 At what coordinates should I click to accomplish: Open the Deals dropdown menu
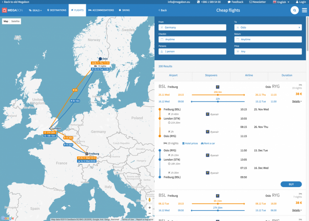(x=35, y=10)
